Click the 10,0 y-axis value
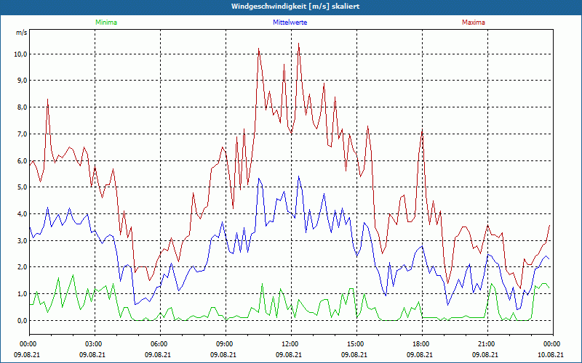This screenshot has height=363, width=582. coord(20,54)
